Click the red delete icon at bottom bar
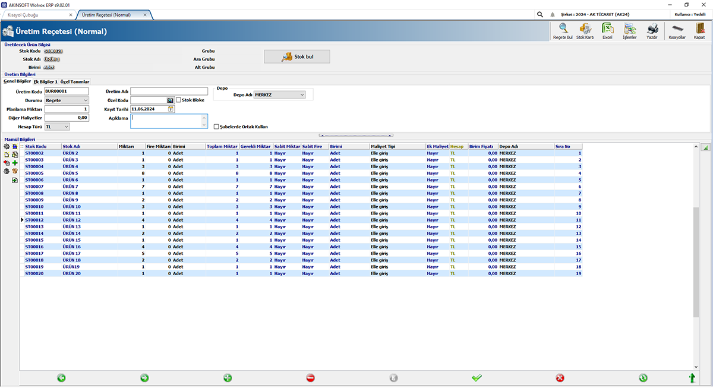This screenshot has width=713, height=388. [310, 377]
